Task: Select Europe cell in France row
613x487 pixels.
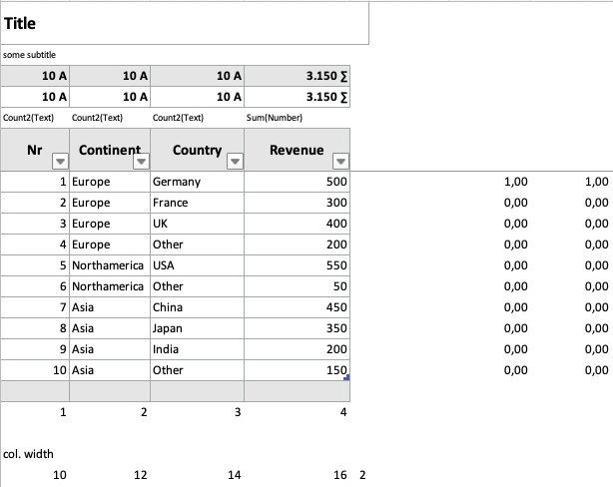Action: [110, 203]
